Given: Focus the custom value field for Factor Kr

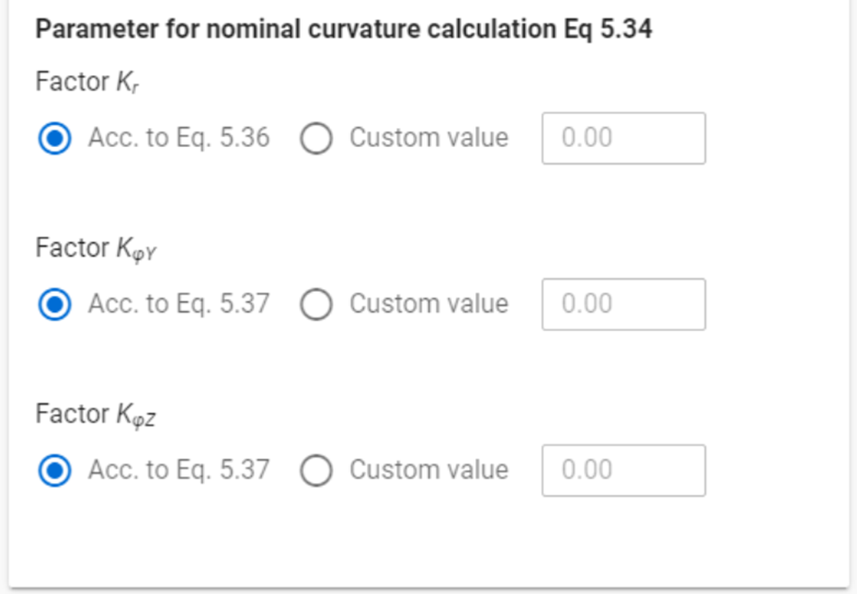Looking at the screenshot, I should 624,138.
